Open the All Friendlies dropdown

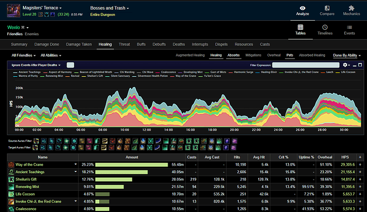pos(23,55)
